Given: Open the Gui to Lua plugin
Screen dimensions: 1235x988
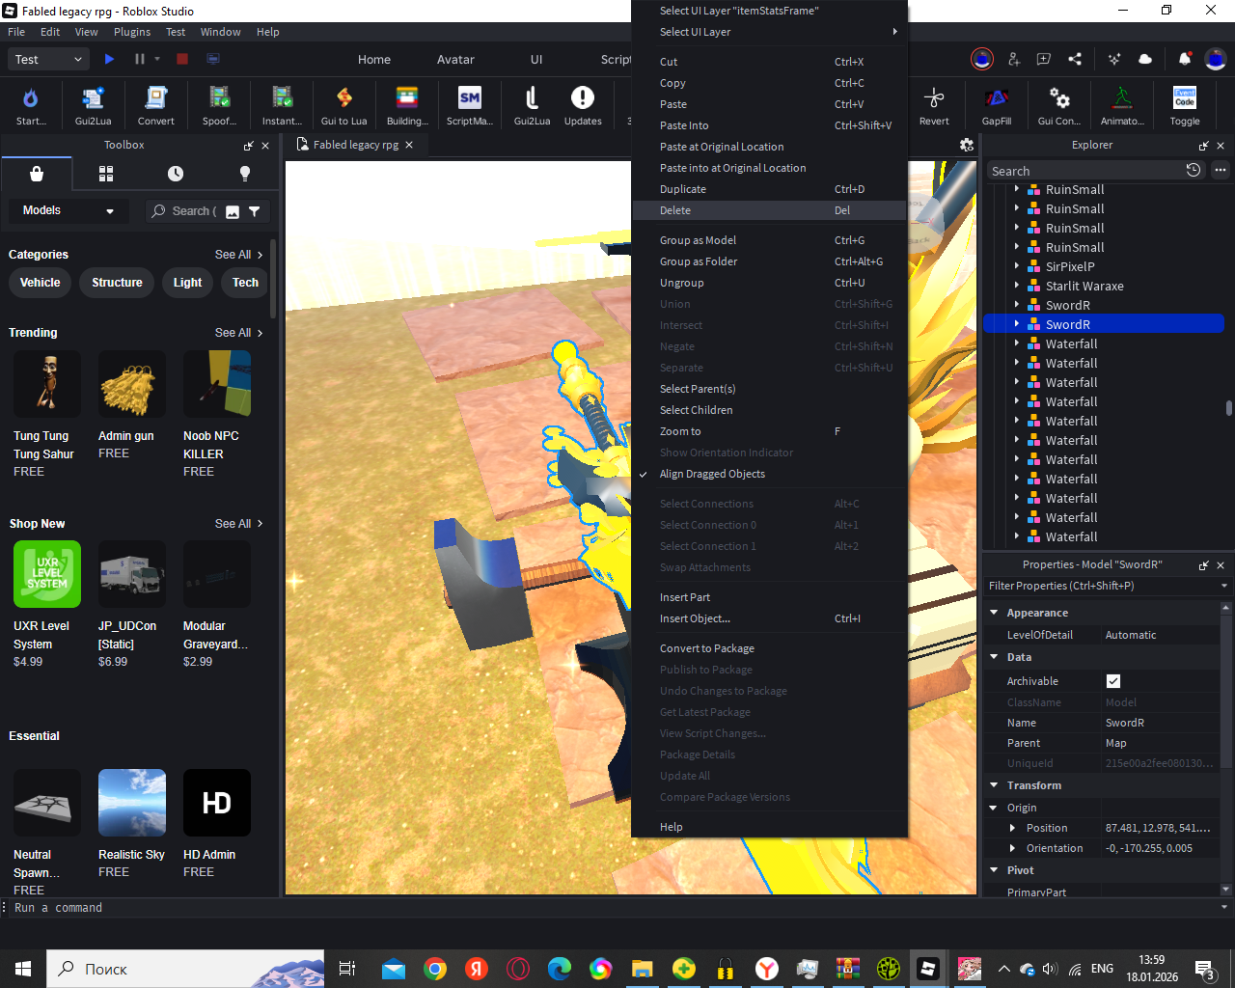Looking at the screenshot, I should 343,105.
